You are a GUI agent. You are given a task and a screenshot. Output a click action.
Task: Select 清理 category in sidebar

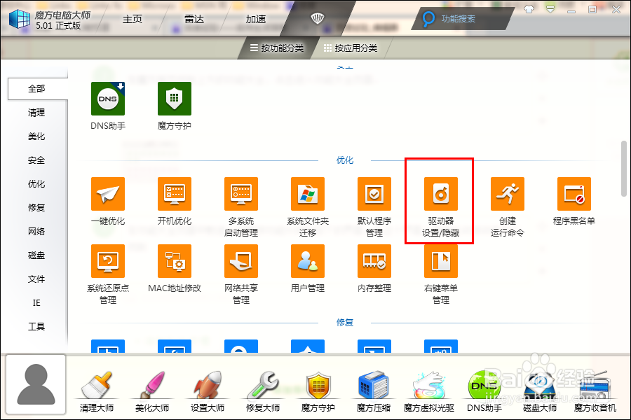click(x=36, y=113)
